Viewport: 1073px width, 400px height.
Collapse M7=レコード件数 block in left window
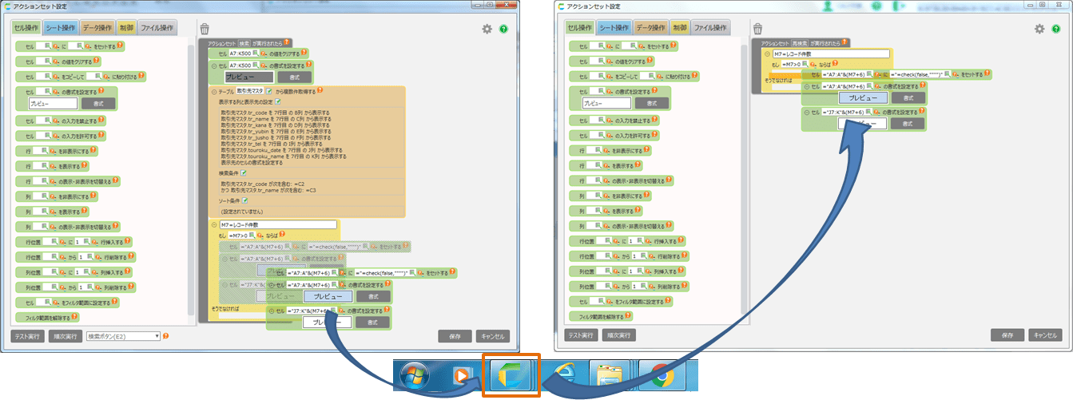213,225
